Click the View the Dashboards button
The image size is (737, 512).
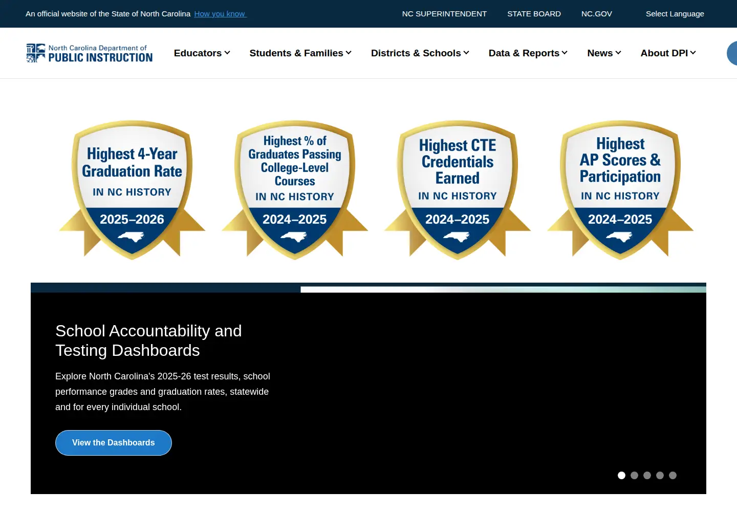point(114,443)
